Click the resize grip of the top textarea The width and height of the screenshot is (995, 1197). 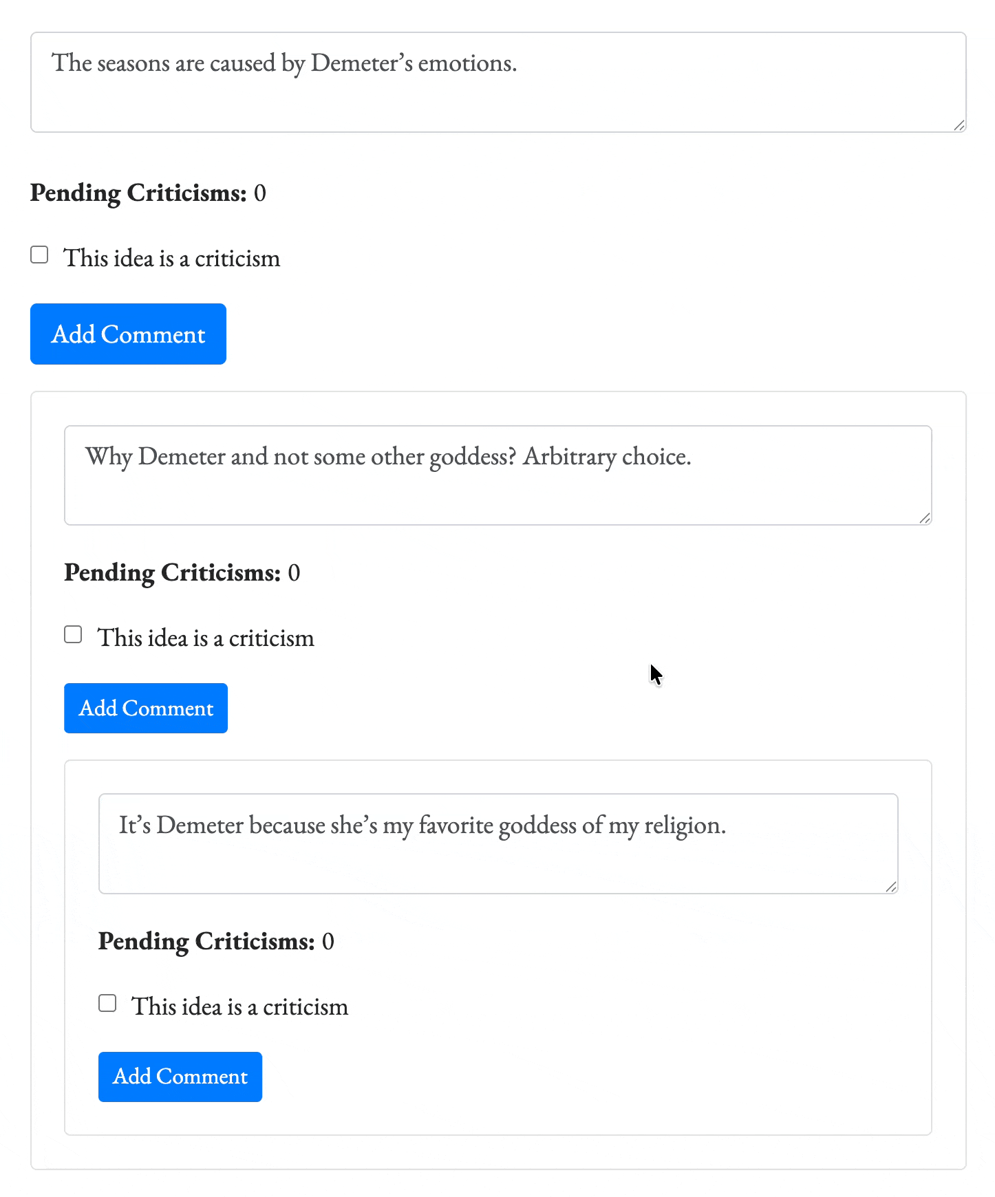(959, 127)
